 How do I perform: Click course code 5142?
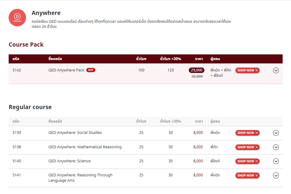(17, 70)
